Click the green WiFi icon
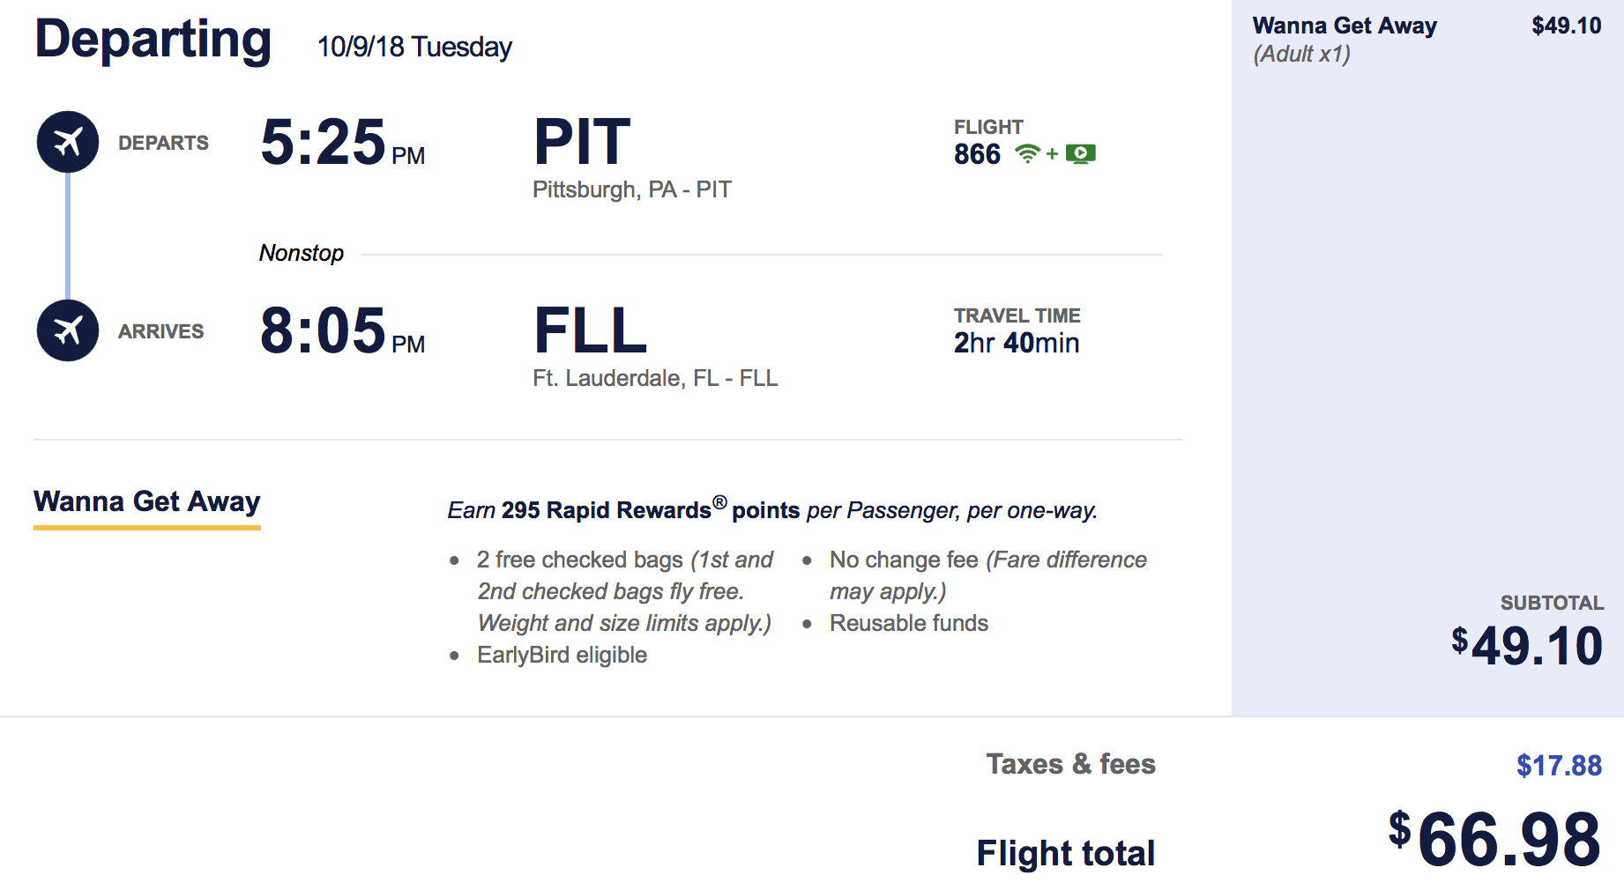This screenshot has width=1624, height=890. pyautogui.click(x=1028, y=154)
